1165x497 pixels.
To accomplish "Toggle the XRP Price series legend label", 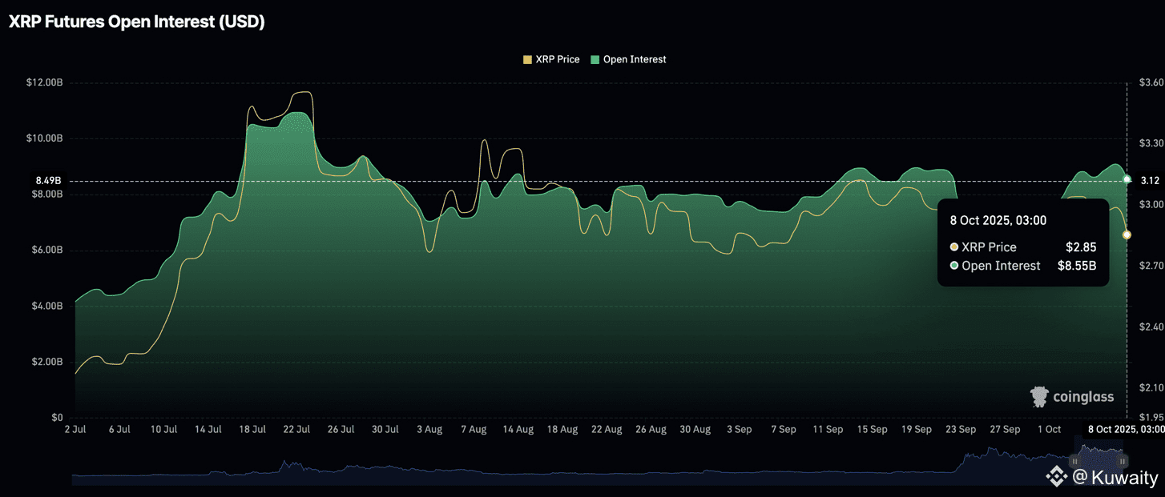I will pos(557,59).
